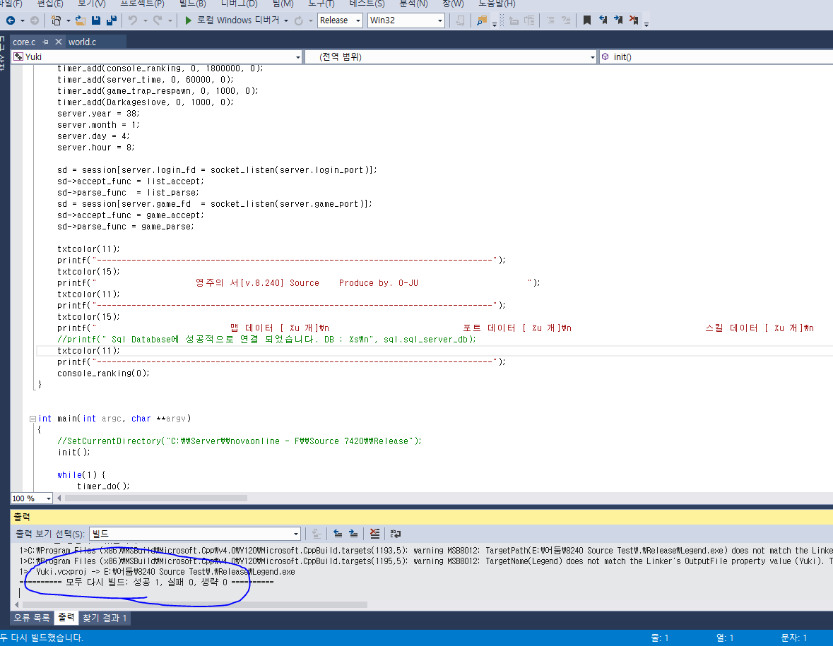Click the Navigate Forward arrow icon
The width and height of the screenshot is (833, 646).
[x=35, y=20]
